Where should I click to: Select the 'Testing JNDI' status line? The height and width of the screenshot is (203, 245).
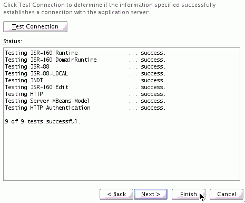coord(85,80)
